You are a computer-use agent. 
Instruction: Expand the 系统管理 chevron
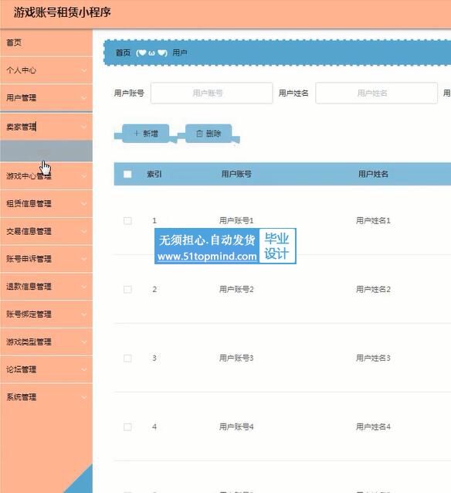click(x=84, y=397)
